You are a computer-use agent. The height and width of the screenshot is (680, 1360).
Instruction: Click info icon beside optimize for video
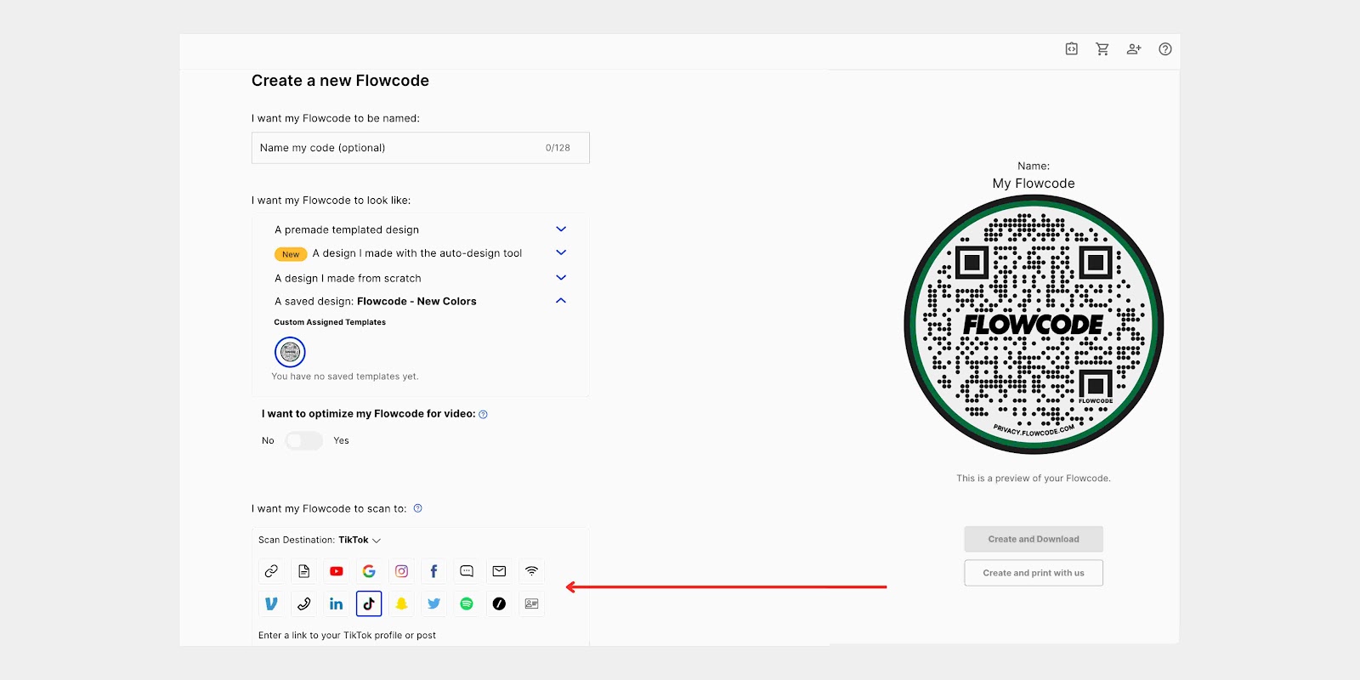pos(483,415)
